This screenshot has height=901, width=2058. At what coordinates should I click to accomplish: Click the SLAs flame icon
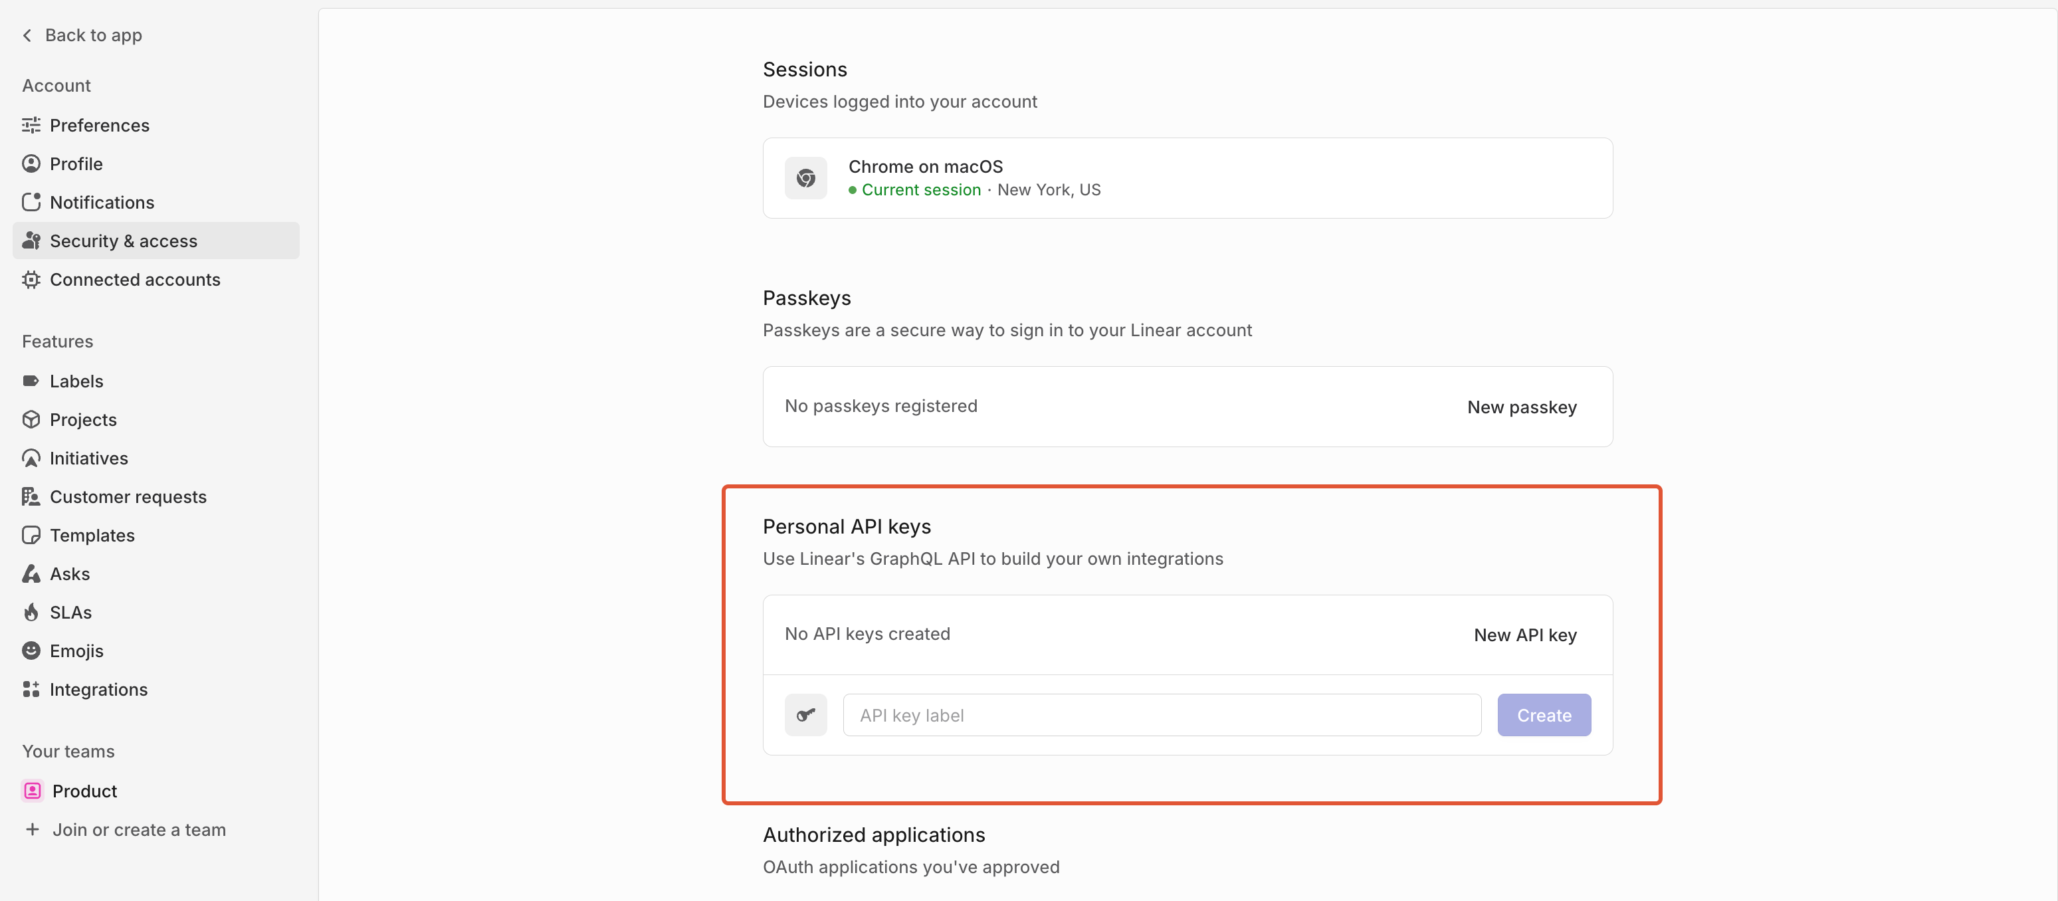31,613
